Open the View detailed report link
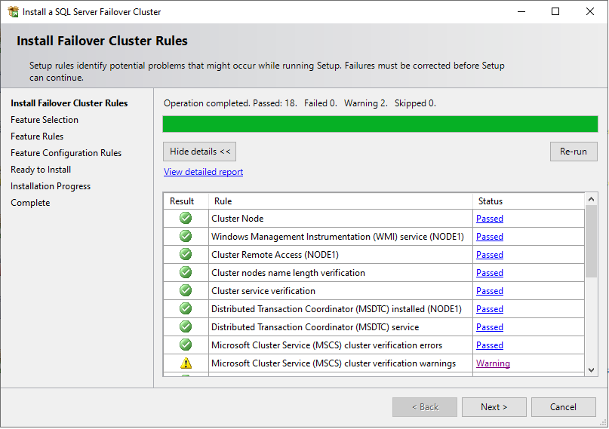Viewport: 609px width, 429px height. (203, 172)
